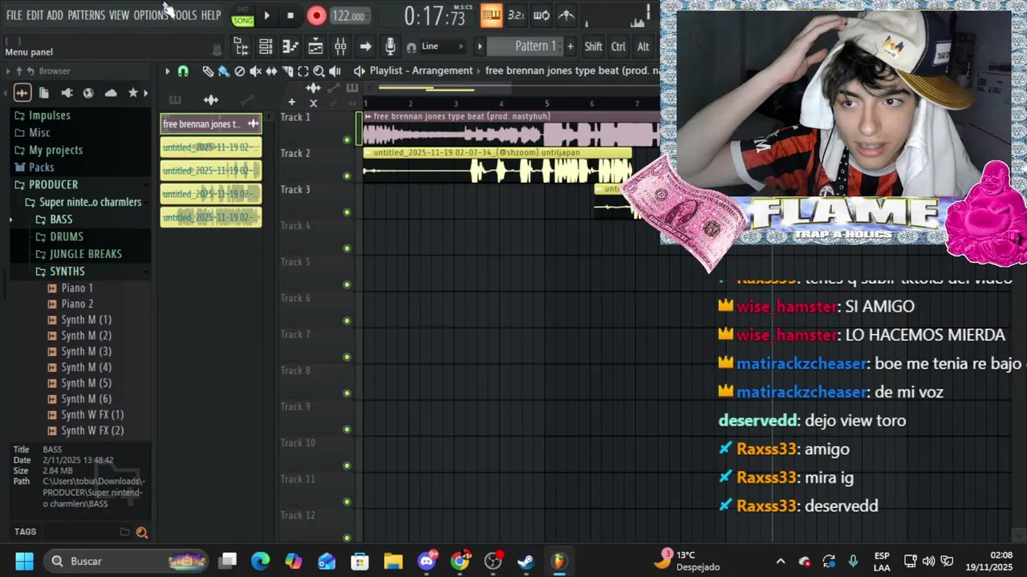Open the FILE menu
The height and width of the screenshot is (577, 1027).
pyautogui.click(x=14, y=15)
